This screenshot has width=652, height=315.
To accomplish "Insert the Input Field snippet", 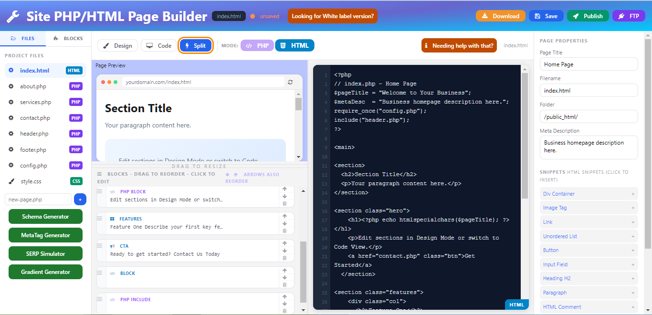I will click(589, 264).
